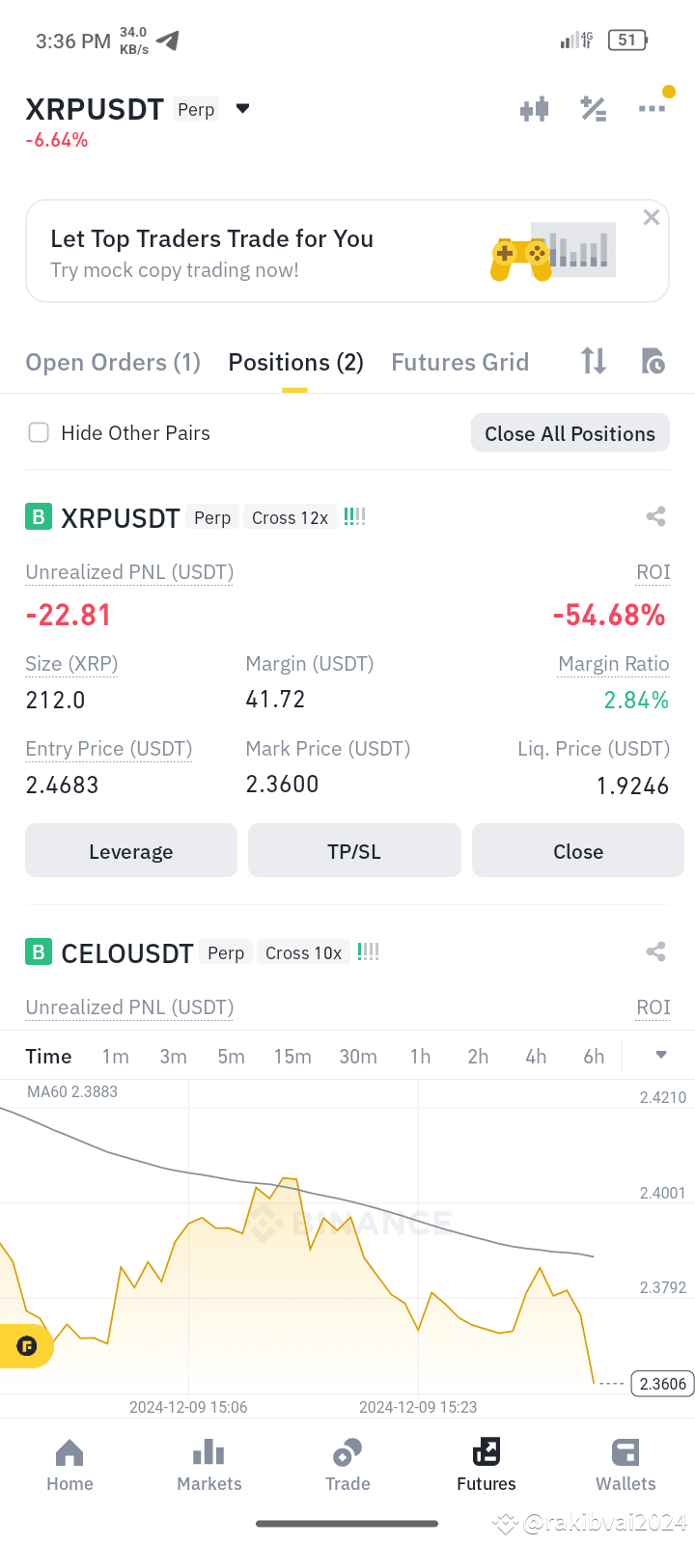Open the futures calculator percent icon
Viewport: 695px width, 1544px height.
pyautogui.click(x=593, y=109)
